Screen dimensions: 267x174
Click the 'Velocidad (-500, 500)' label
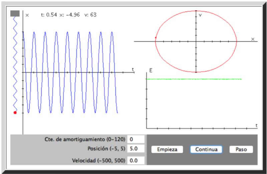coord(98,161)
